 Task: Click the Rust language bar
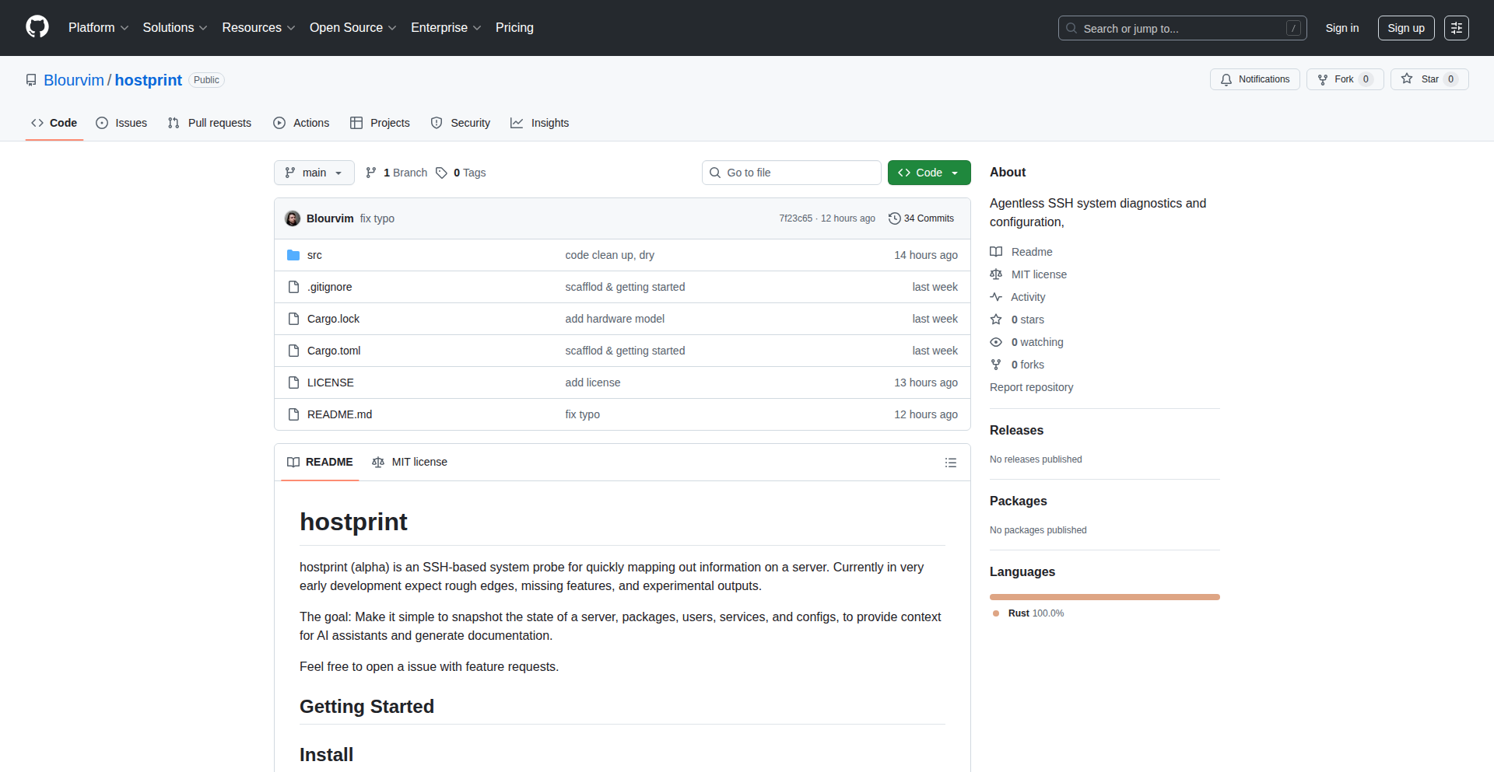1104,597
